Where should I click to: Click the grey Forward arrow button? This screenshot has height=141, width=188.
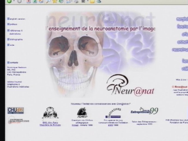point(19,1)
